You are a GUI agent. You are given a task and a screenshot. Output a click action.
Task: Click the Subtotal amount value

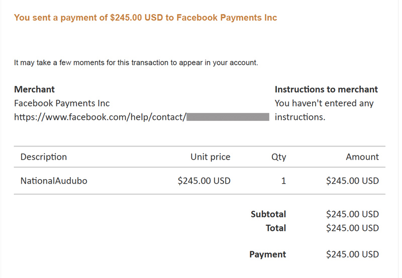[x=352, y=214]
